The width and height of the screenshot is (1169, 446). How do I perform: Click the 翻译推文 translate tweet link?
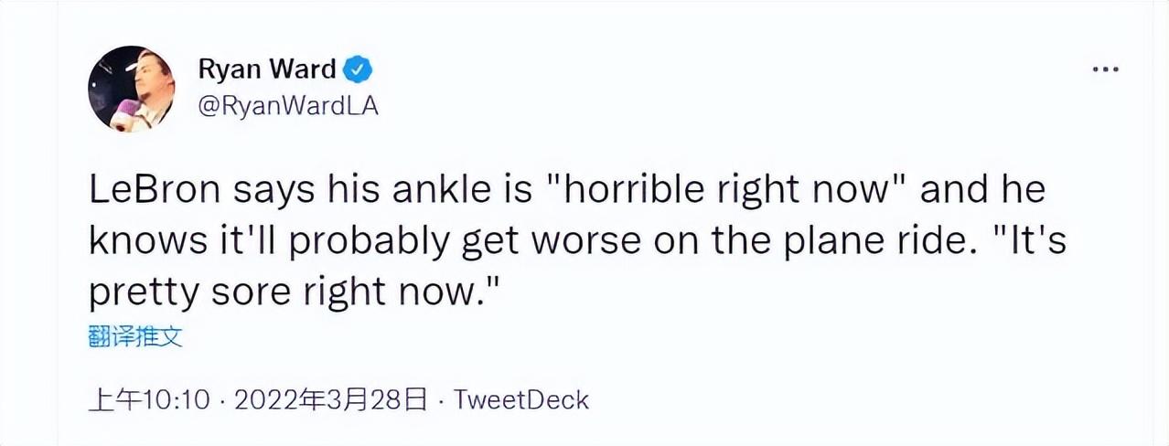(135, 337)
